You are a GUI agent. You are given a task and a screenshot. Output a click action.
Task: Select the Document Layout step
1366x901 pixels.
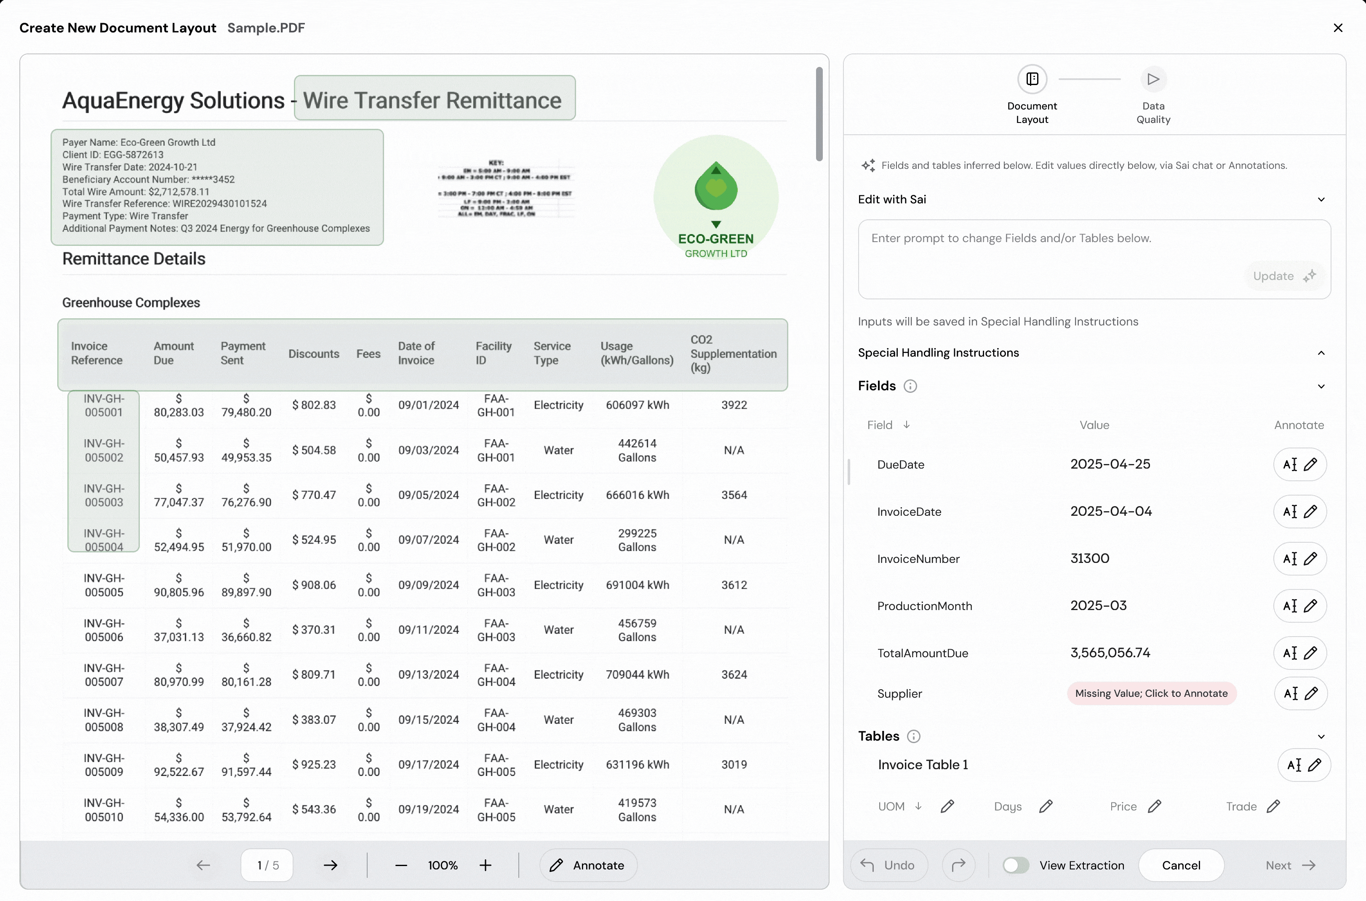[x=1032, y=79]
